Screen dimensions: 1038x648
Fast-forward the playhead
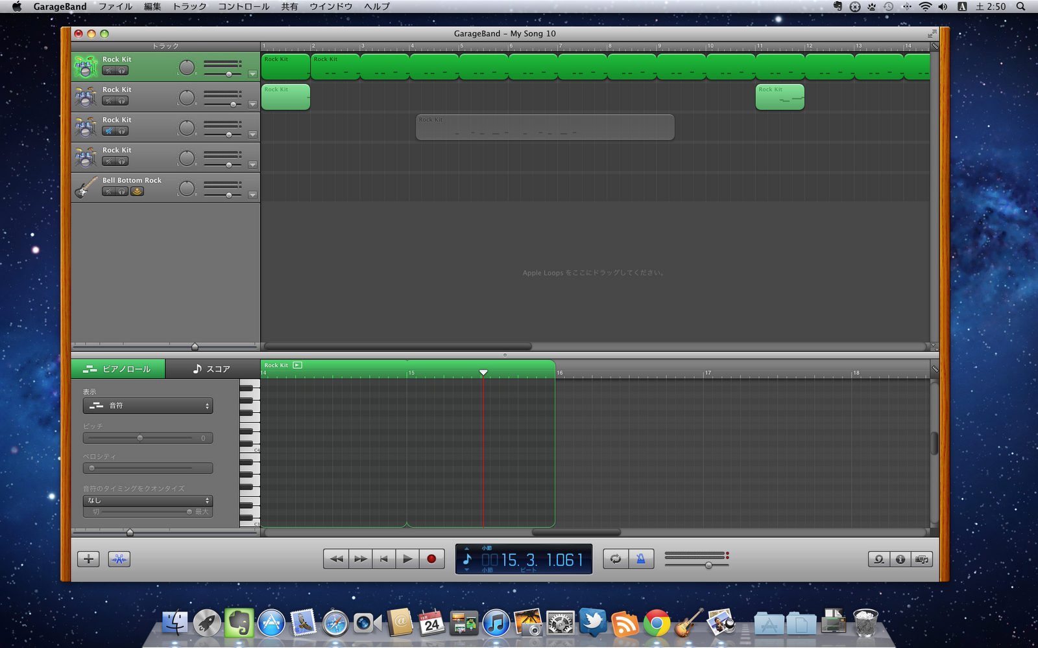(x=360, y=559)
